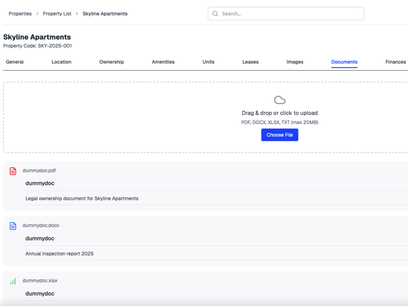Click the cloud upload icon
This screenshot has height=306, width=408.
[x=280, y=100]
